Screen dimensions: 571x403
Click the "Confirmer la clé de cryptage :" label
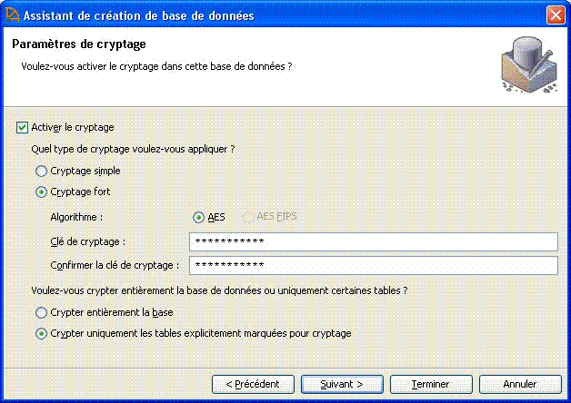pos(115,265)
